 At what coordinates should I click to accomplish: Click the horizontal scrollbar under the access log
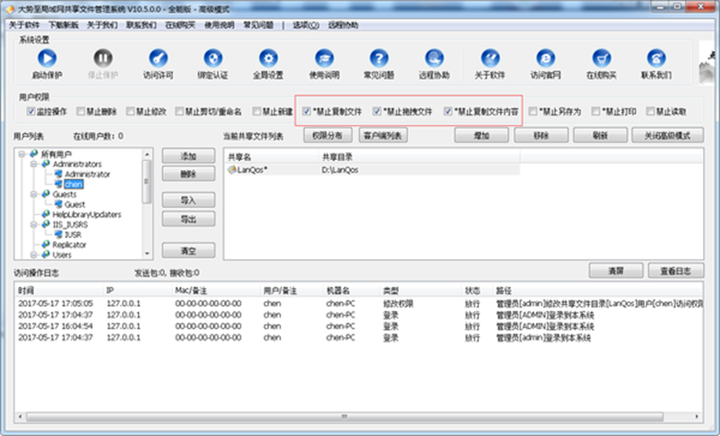click(x=357, y=417)
